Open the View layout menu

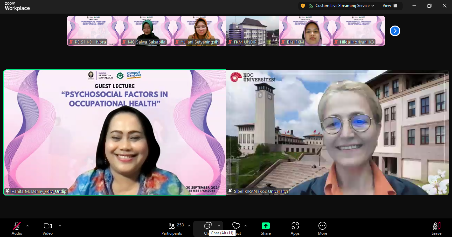tap(390, 6)
